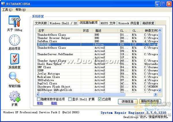Select the QQIEHelper.QQRightClick row
The width and height of the screenshot is (173, 122).
tap(97, 90)
